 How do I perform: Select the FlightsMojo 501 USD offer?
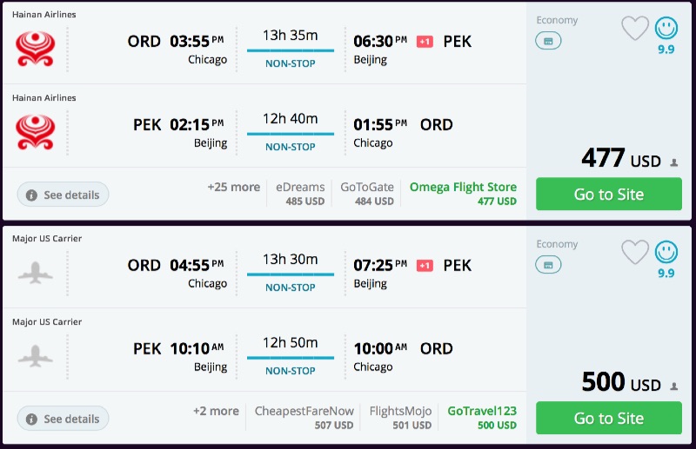point(400,418)
